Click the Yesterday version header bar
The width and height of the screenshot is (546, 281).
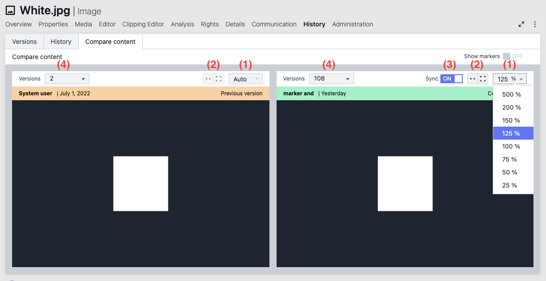coord(358,93)
